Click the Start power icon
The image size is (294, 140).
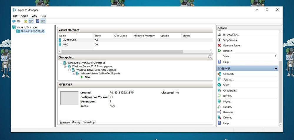(x=219, y=85)
